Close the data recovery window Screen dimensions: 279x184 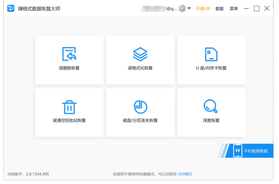(267, 9)
